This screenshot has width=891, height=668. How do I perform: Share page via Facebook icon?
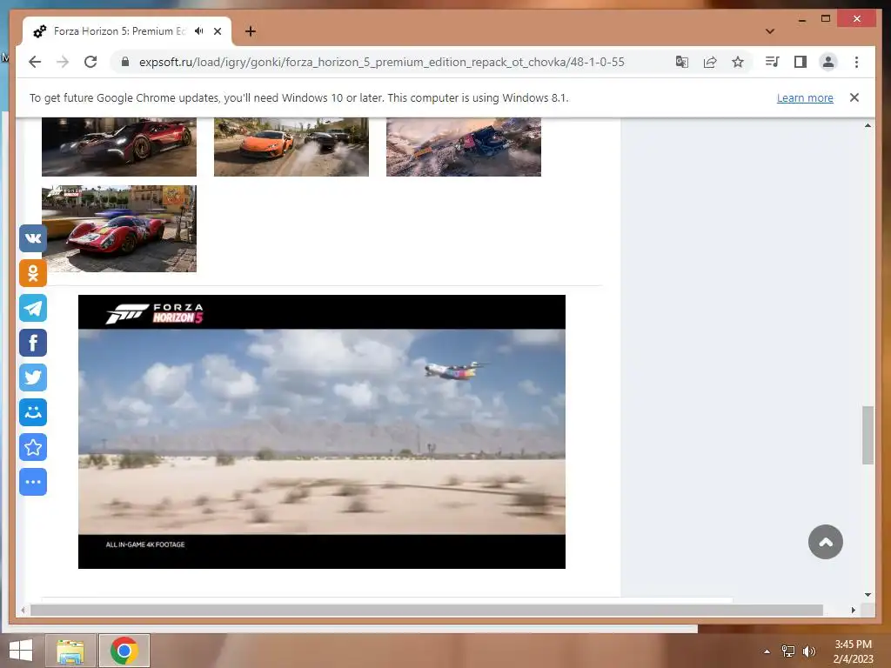click(x=33, y=343)
